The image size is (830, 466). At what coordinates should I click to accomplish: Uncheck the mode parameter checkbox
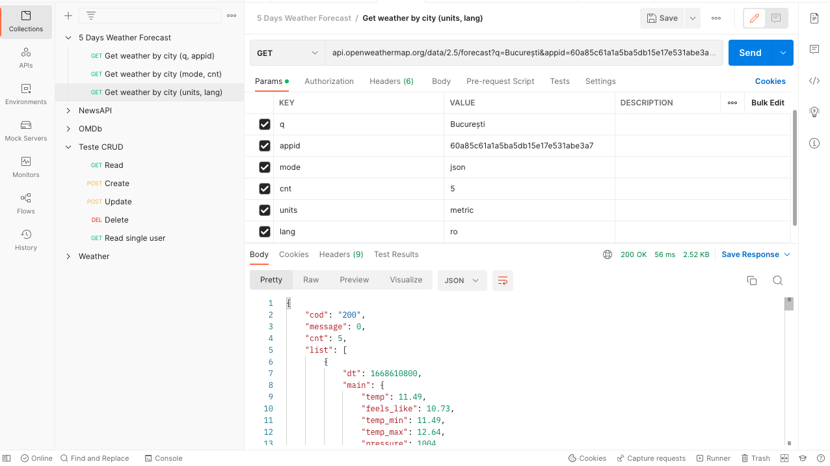point(264,167)
